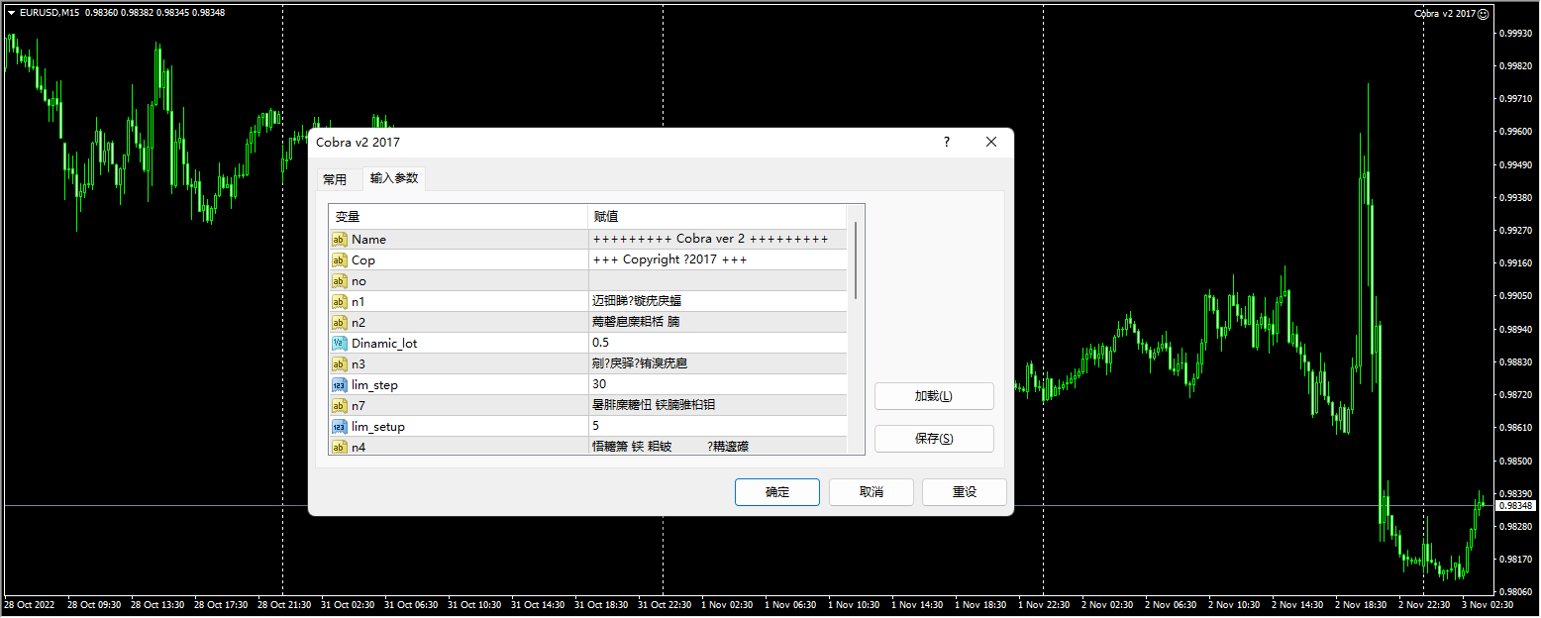Reset parameters with 重设 button
The width and height of the screenshot is (1541, 618).
964,492
